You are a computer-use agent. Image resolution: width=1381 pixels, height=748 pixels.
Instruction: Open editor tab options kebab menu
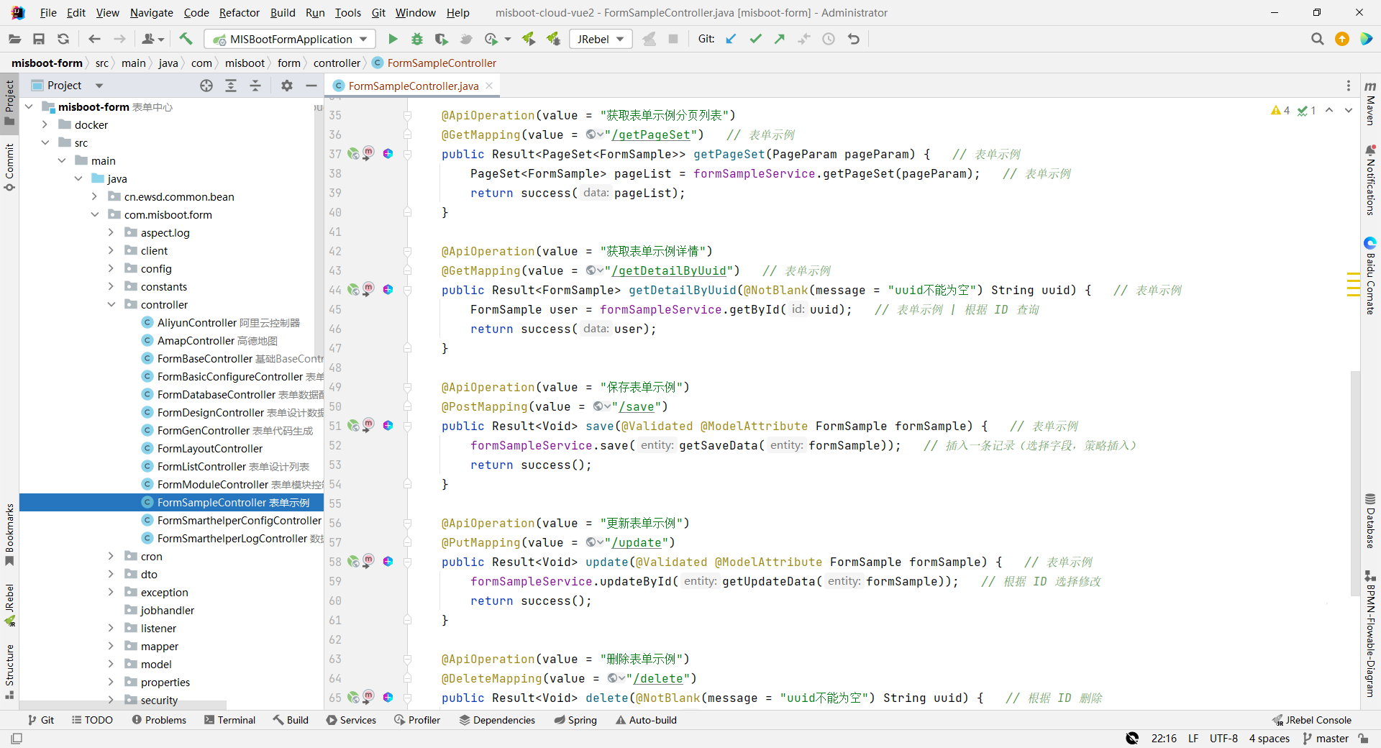[1349, 86]
